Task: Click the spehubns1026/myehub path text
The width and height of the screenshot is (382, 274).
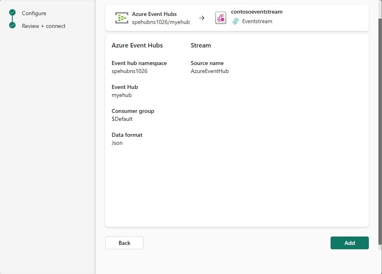Action: 161,22
